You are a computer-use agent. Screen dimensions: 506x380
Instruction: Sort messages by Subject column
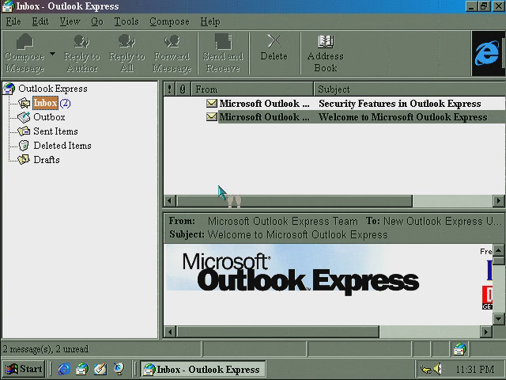pyautogui.click(x=410, y=89)
